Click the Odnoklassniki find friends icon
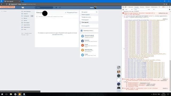This screenshot has width=171, height=96. pyautogui.click(x=83, y=50)
